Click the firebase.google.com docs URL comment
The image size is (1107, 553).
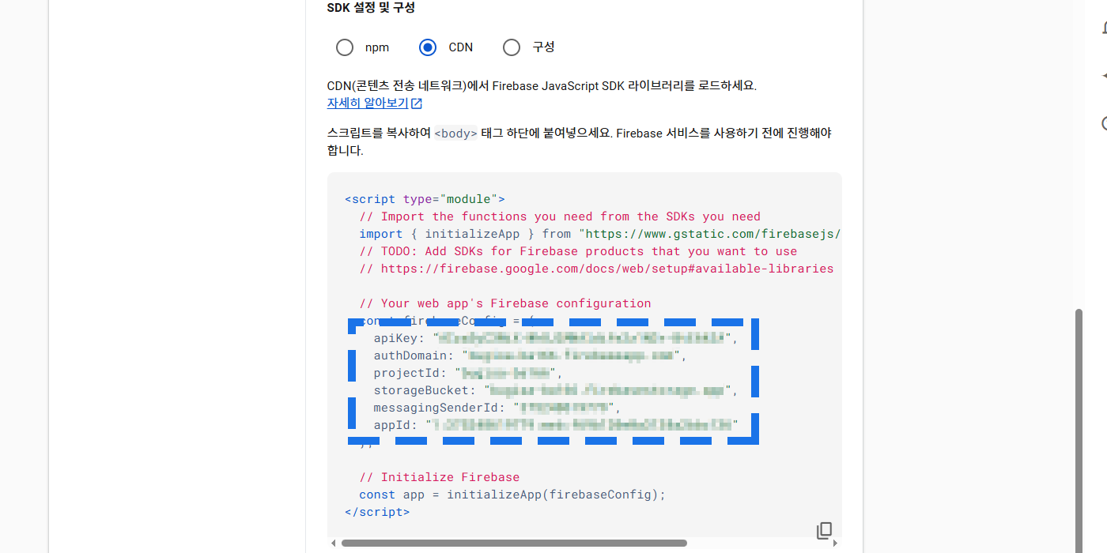(606, 269)
